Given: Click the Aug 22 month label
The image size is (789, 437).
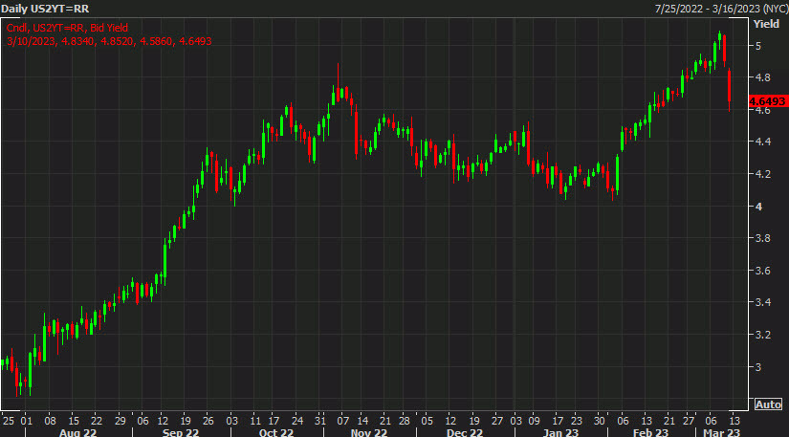Looking at the screenshot, I should (77, 432).
